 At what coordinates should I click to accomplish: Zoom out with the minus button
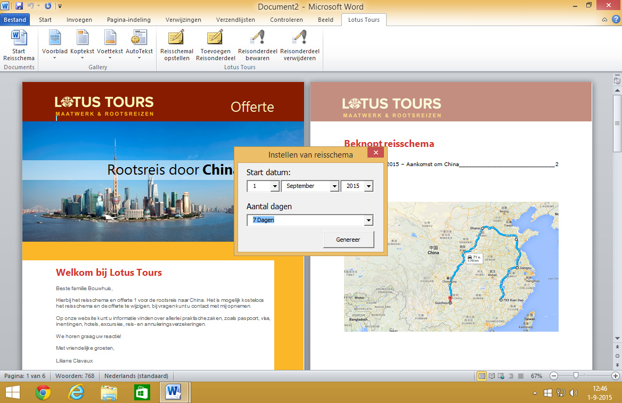coord(554,376)
